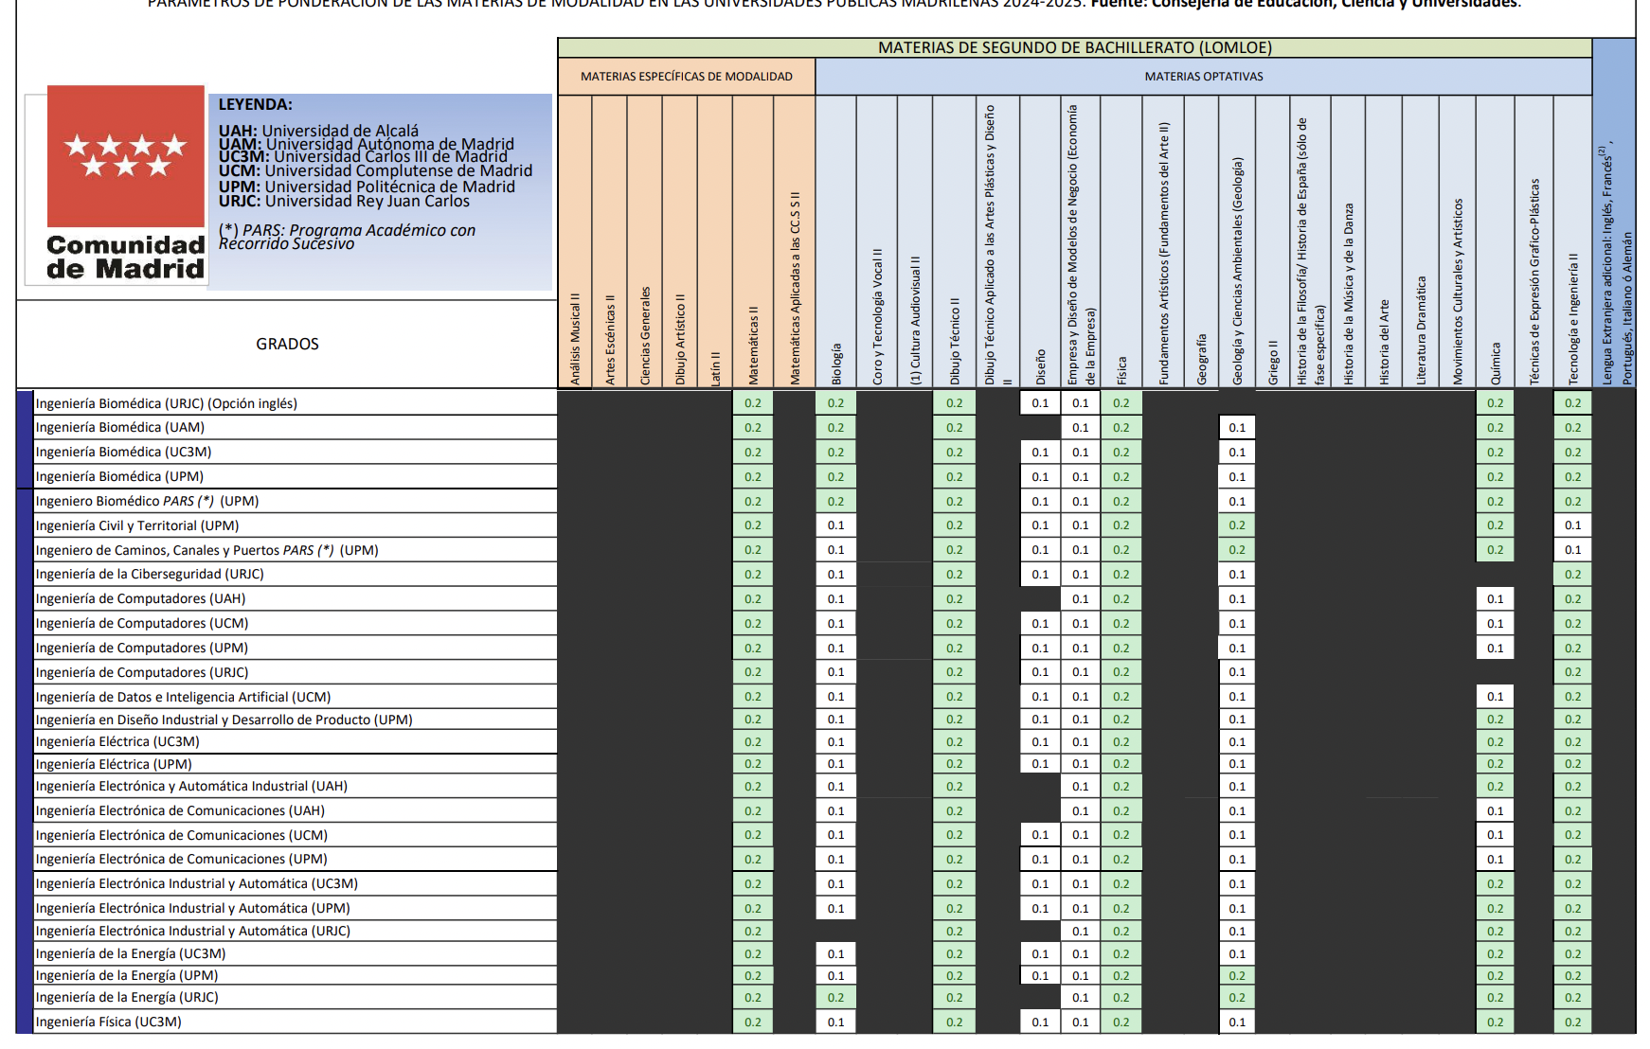Select row 'Ingeniería en Diseño Industrial y Desarrollo de Producto'
The width and height of the screenshot is (1650, 1049).
click(x=295, y=720)
